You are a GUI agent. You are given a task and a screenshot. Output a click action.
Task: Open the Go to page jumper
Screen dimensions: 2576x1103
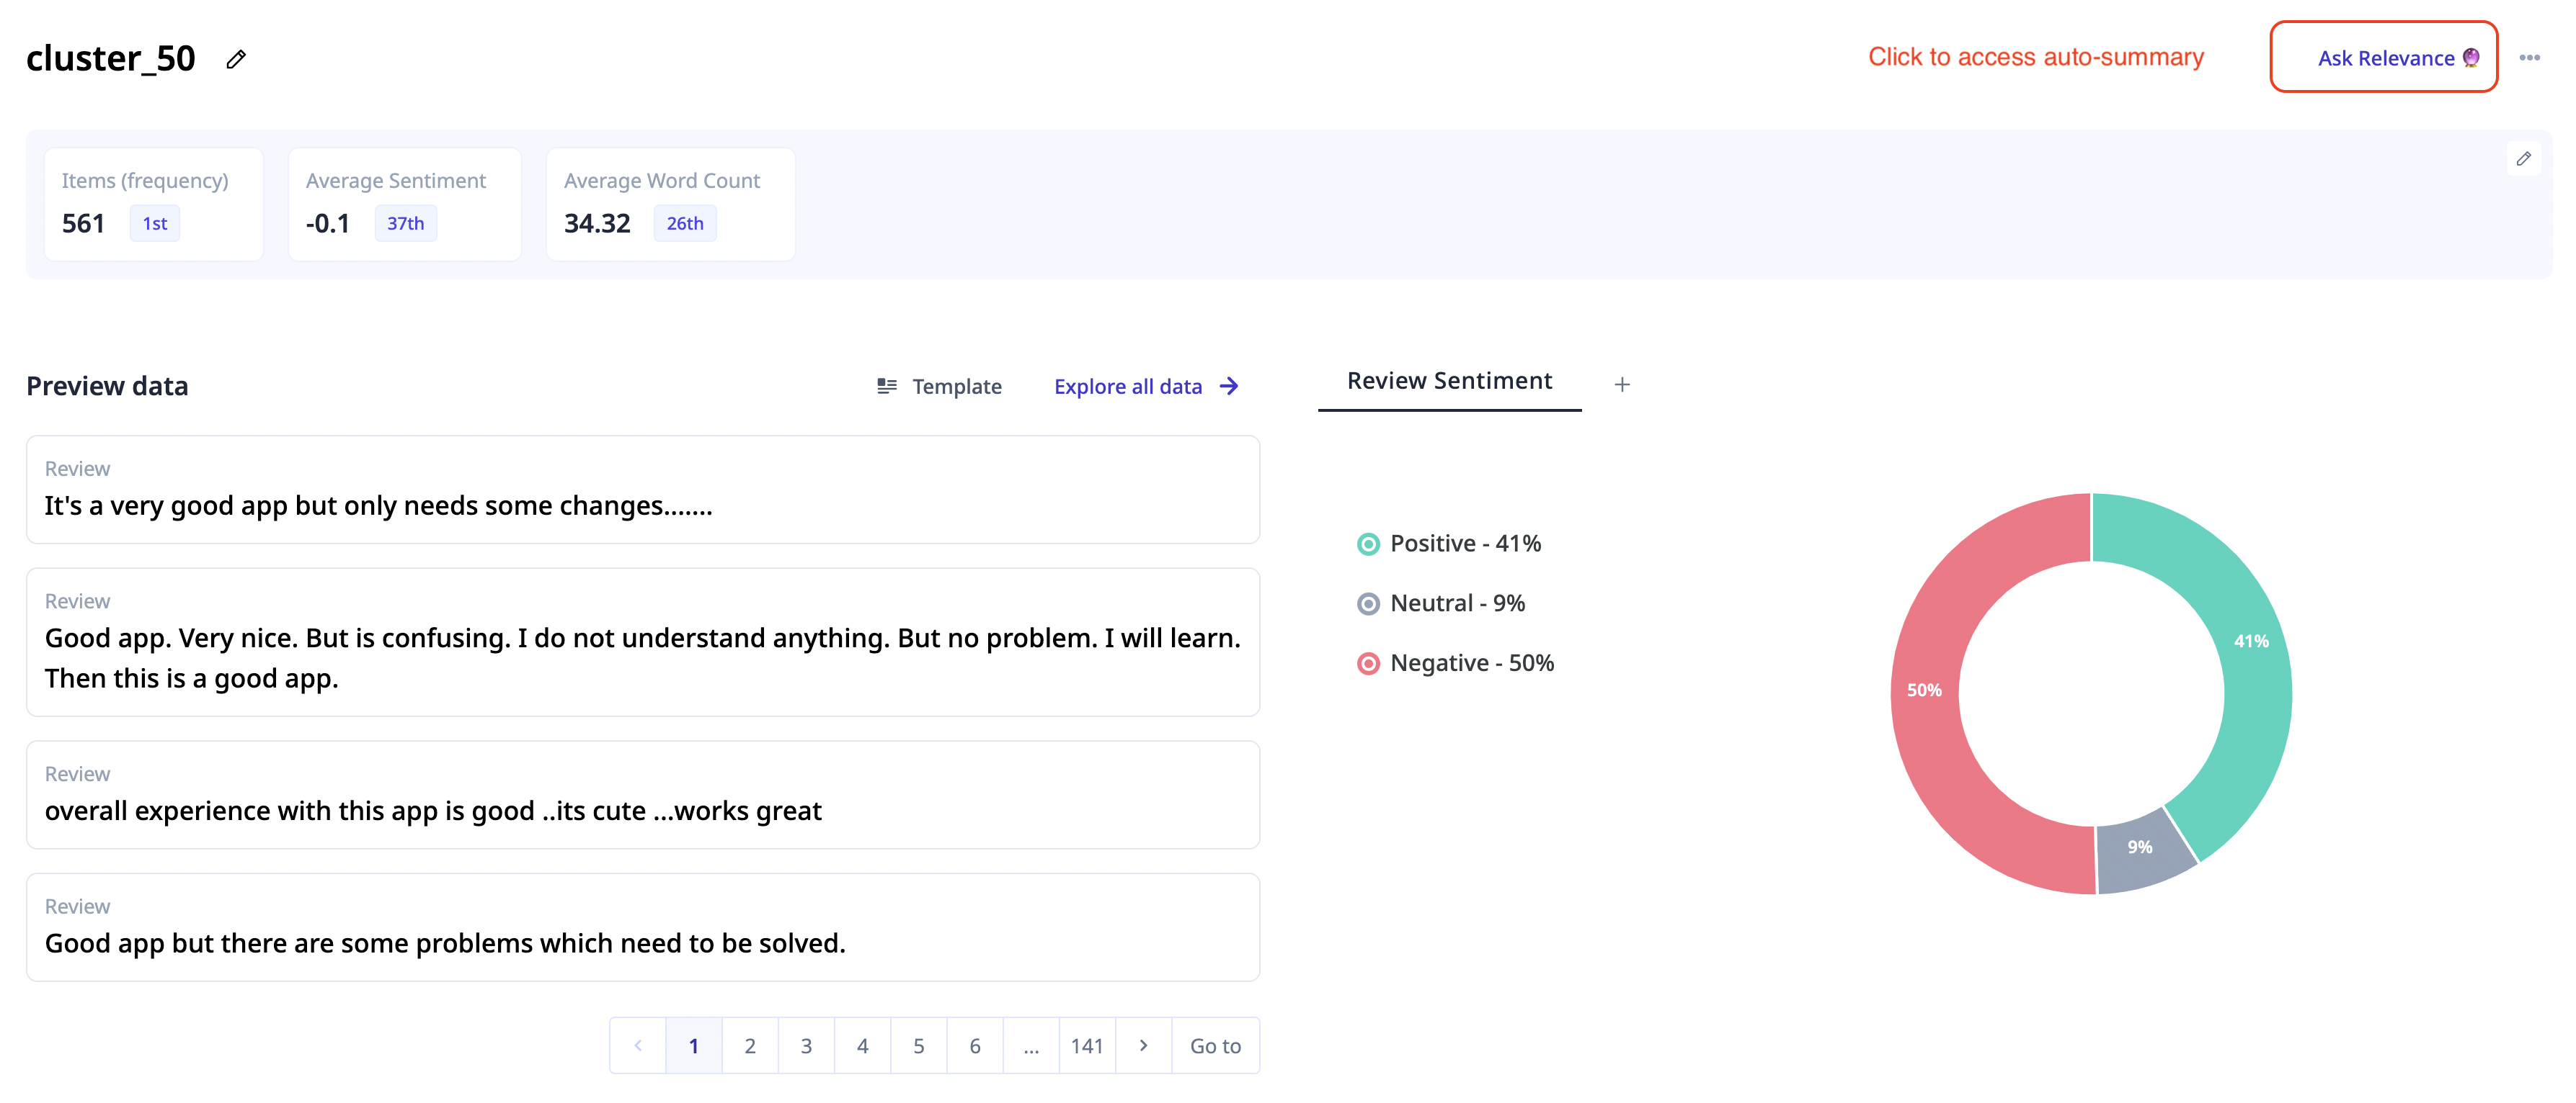pos(1215,1045)
